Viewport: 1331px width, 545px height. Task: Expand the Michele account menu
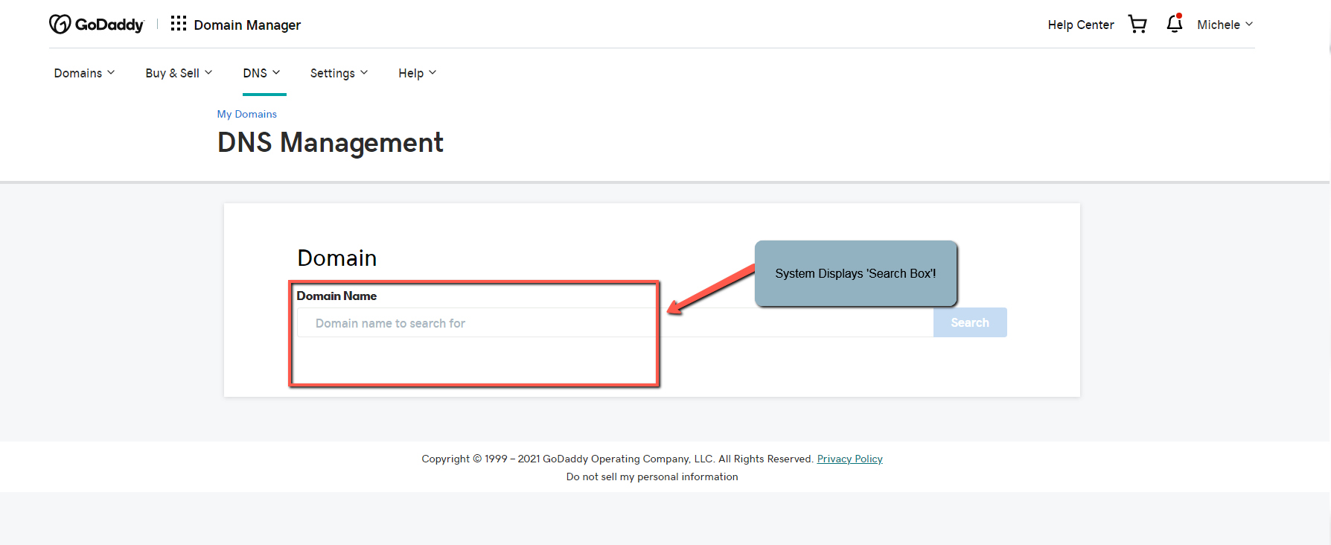1225,25
